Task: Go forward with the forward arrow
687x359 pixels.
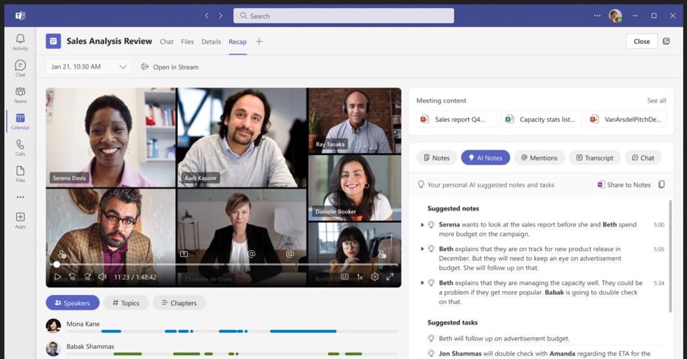Action: [220, 15]
